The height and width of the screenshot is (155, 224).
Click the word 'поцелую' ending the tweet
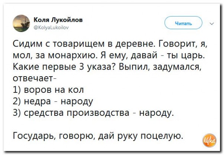164,135
